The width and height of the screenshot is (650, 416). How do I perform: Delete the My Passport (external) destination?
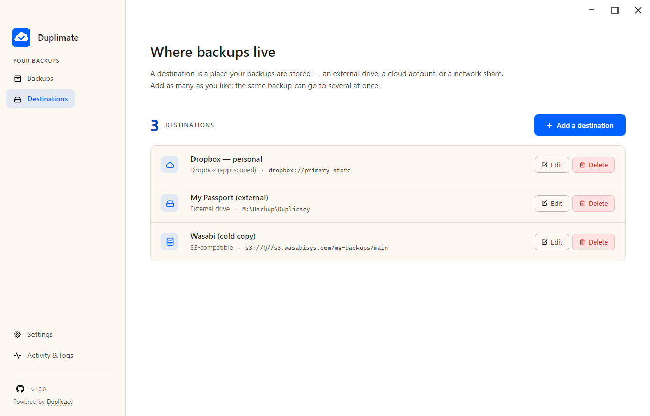click(593, 203)
